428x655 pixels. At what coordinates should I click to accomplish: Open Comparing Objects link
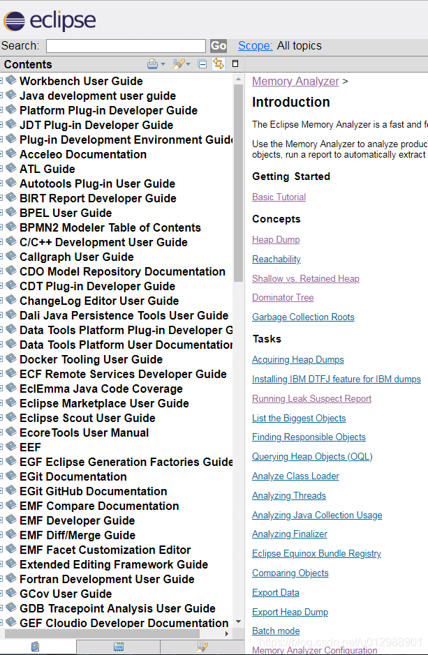pos(290,573)
